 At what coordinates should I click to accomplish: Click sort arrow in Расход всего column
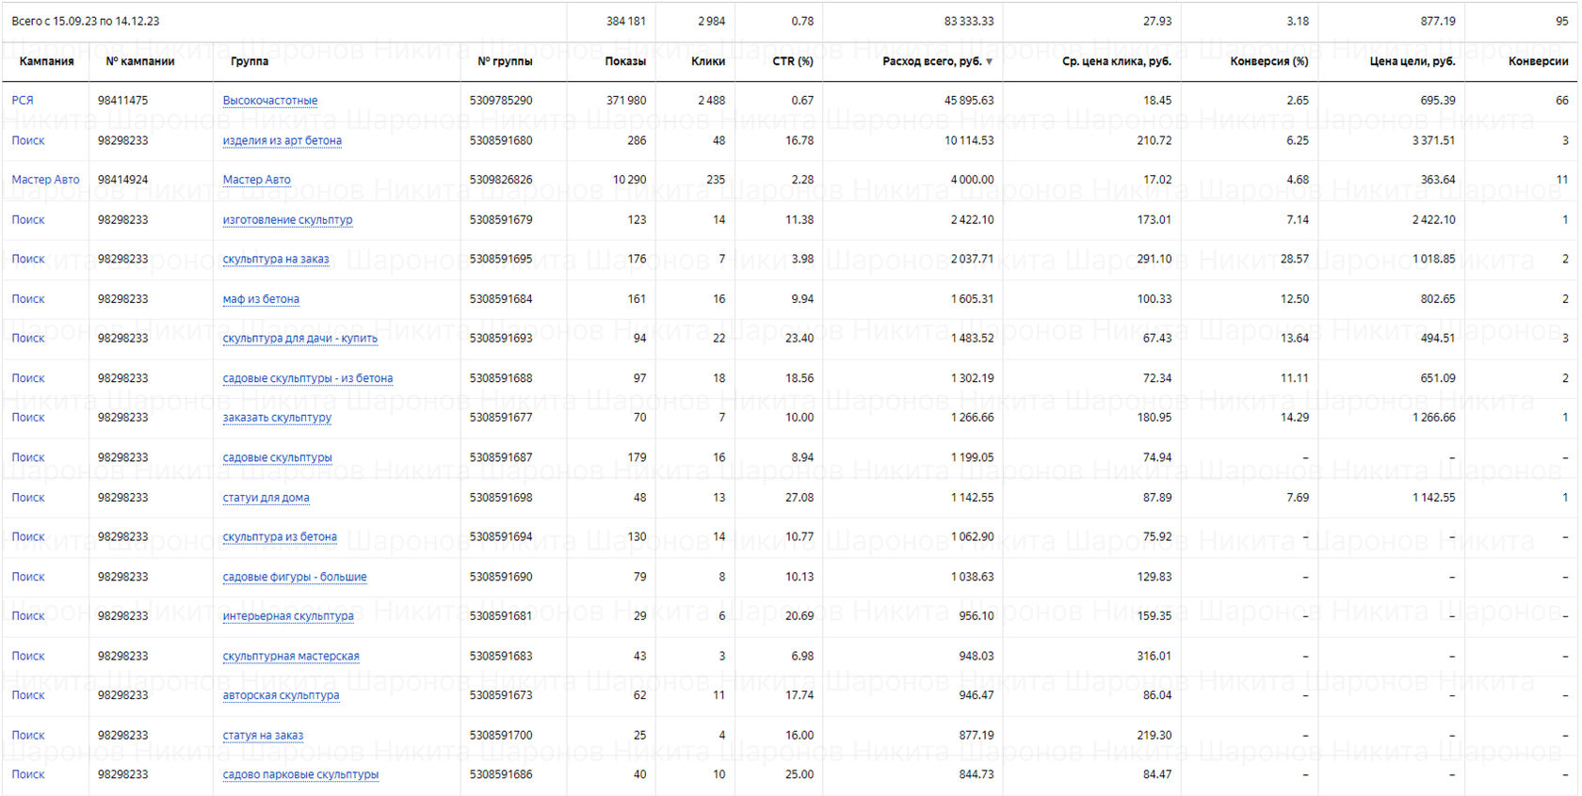989,62
